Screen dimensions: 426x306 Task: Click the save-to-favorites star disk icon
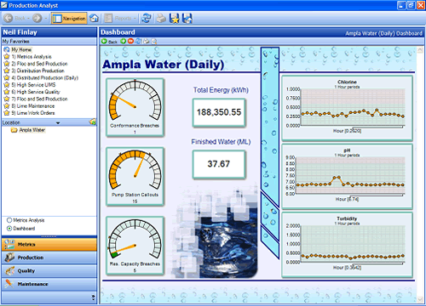coord(175,19)
